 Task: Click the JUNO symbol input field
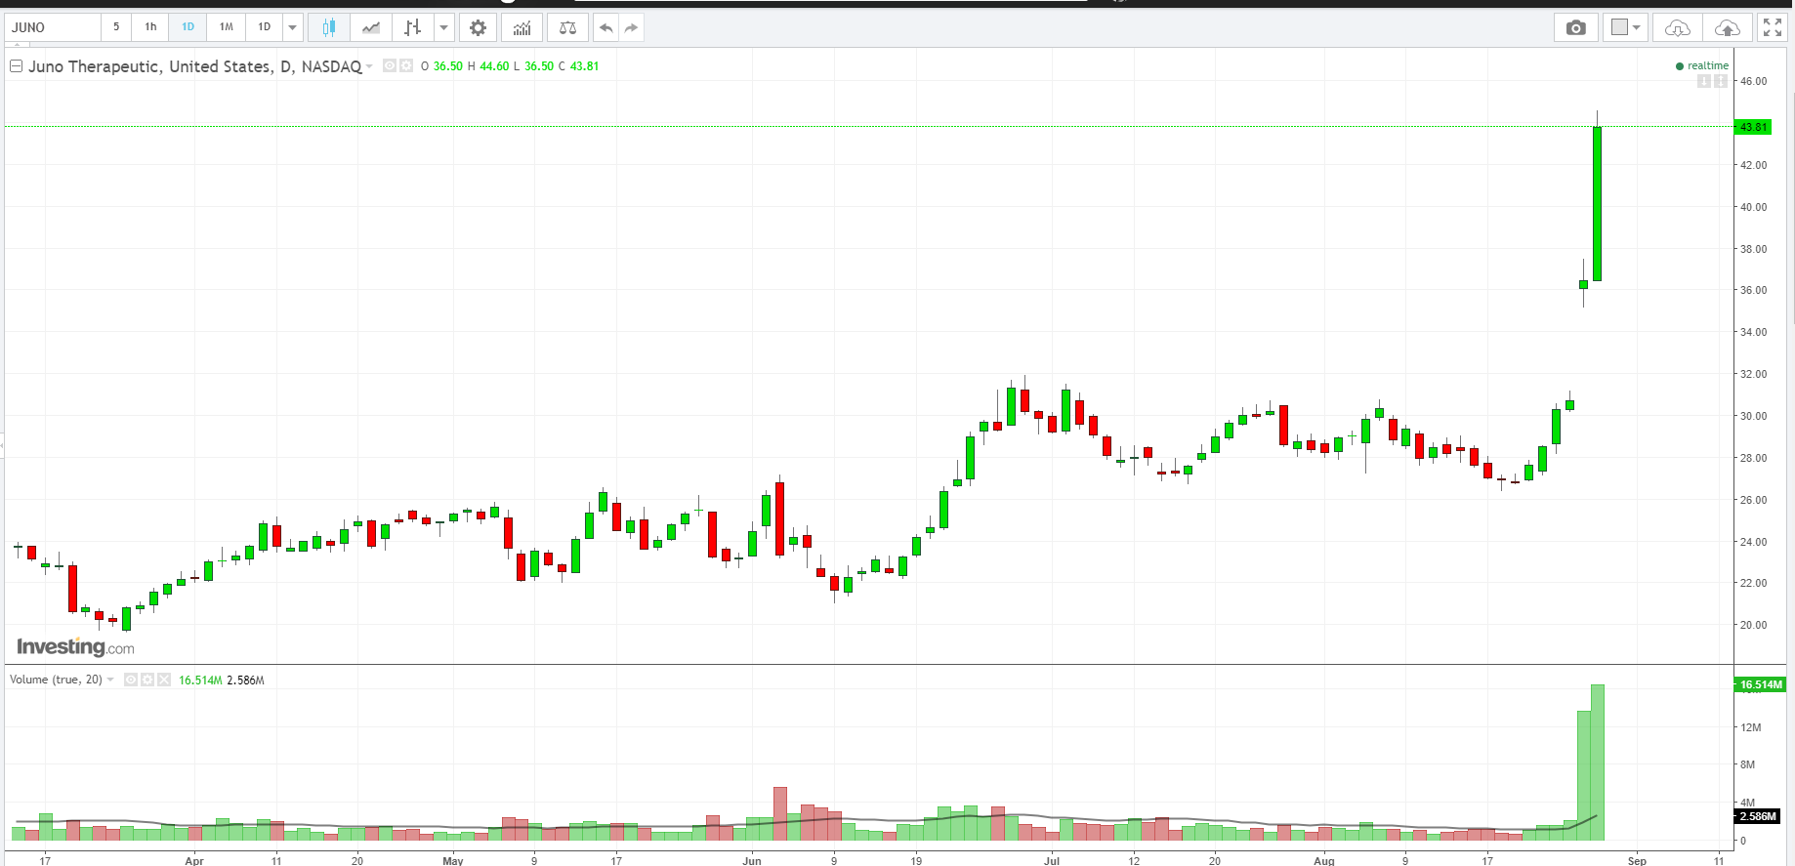coord(53,27)
